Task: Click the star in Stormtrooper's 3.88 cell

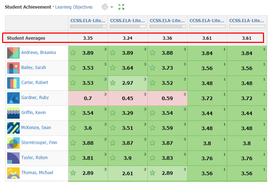Action: click(x=73, y=143)
